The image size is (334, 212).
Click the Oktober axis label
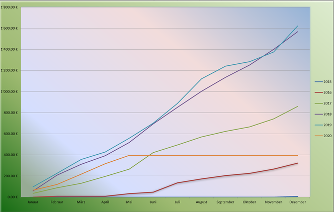pyautogui.click(x=249, y=202)
